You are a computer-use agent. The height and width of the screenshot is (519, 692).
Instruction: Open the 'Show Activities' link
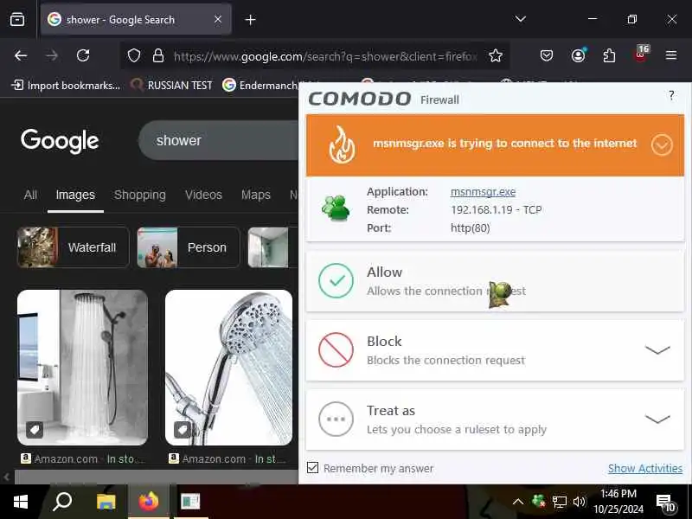pyautogui.click(x=644, y=468)
